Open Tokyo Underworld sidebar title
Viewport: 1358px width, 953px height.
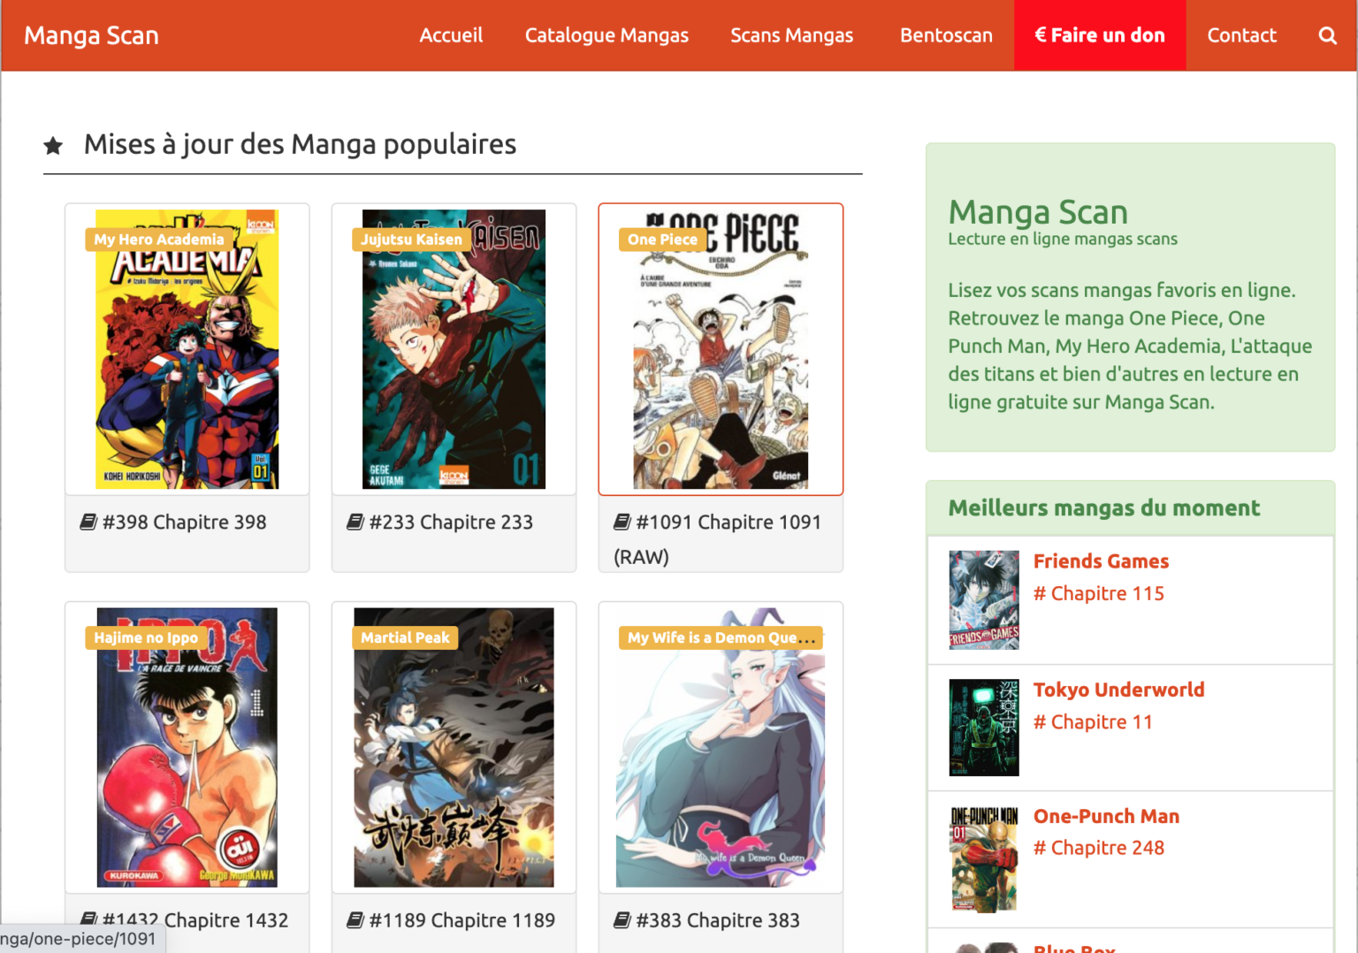tap(1118, 690)
